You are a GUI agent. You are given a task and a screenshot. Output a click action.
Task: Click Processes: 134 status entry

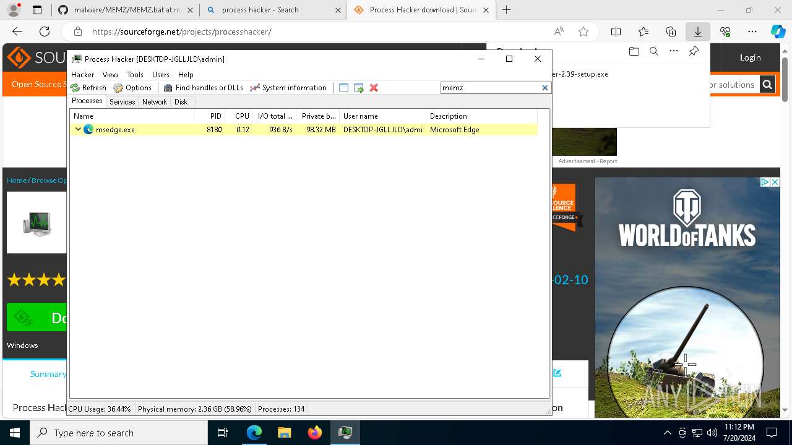281,409
